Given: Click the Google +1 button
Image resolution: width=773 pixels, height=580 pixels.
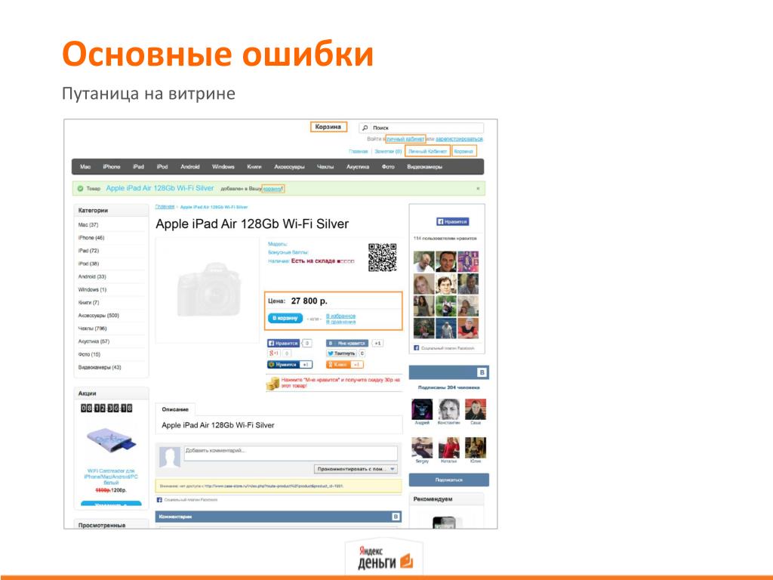Looking at the screenshot, I should click(274, 353).
